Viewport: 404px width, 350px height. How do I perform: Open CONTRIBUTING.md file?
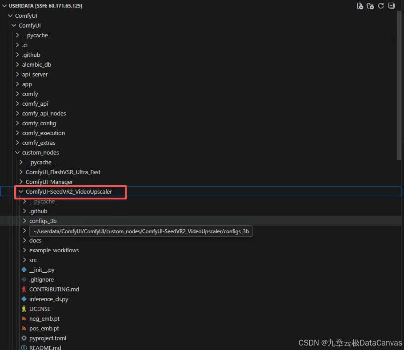(x=54, y=289)
